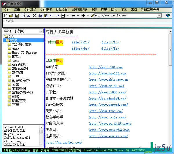This screenshot has height=154, width=174.
Task: Open the http://www.hao123.com link in the page
Action: pyautogui.click(x=108, y=74)
